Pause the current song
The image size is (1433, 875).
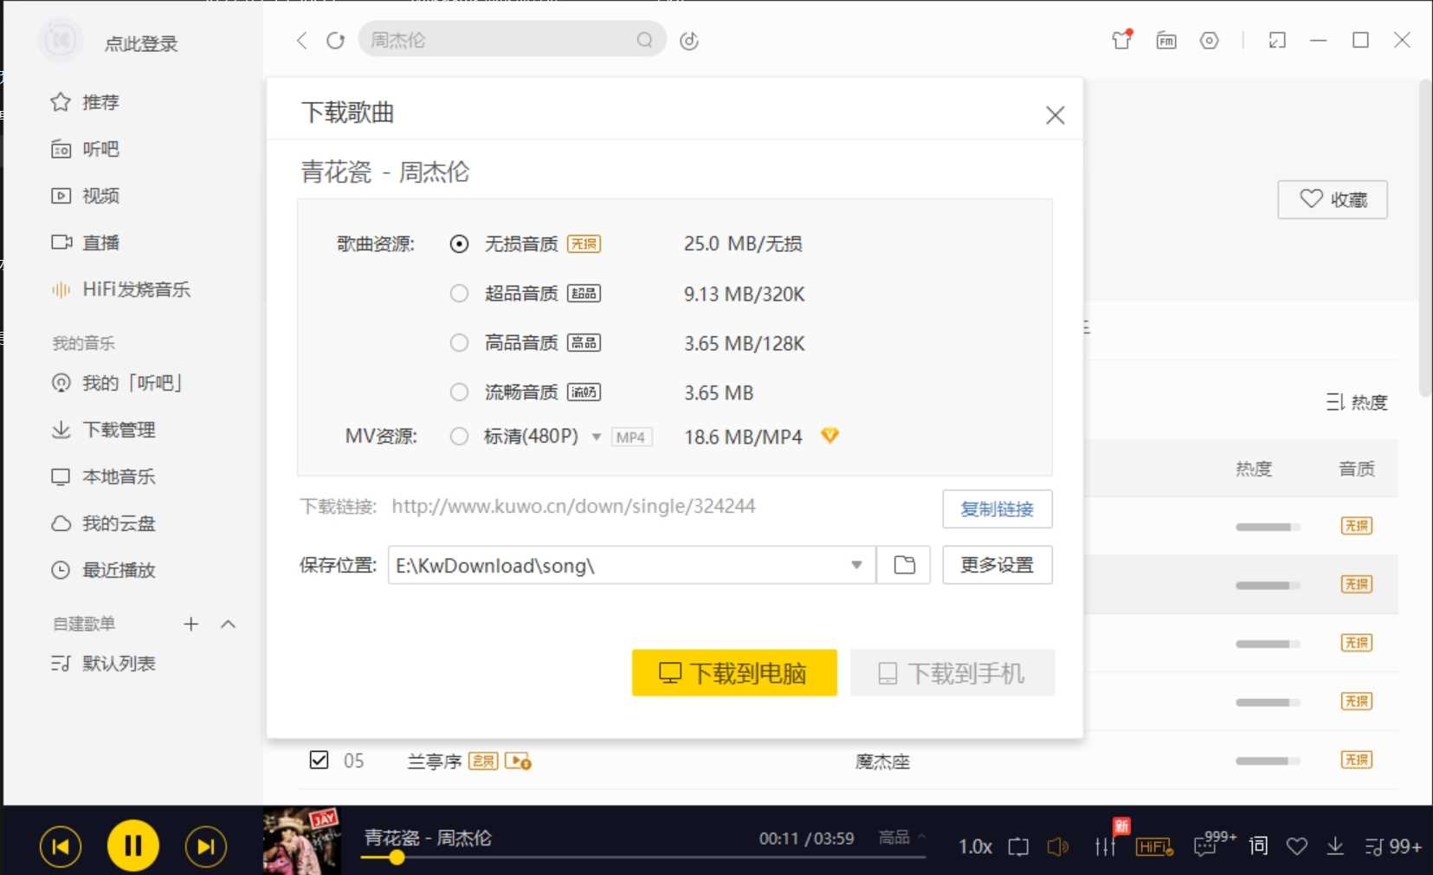pyautogui.click(x=132, y=846)
